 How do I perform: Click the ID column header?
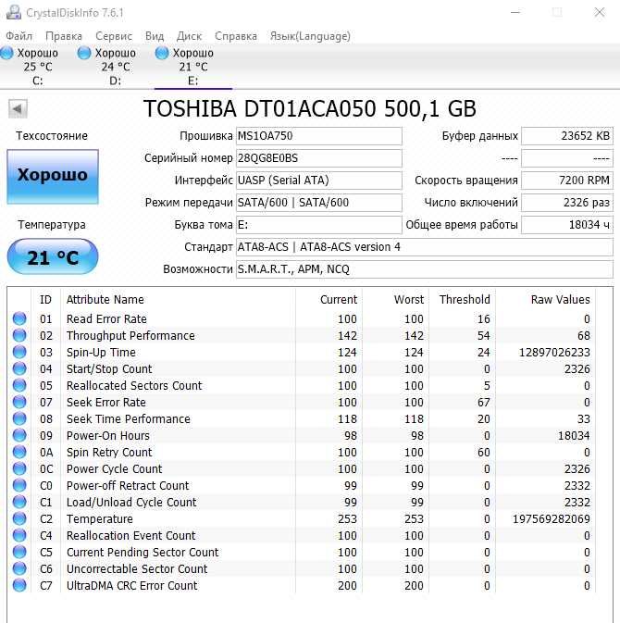coord(45,300)
